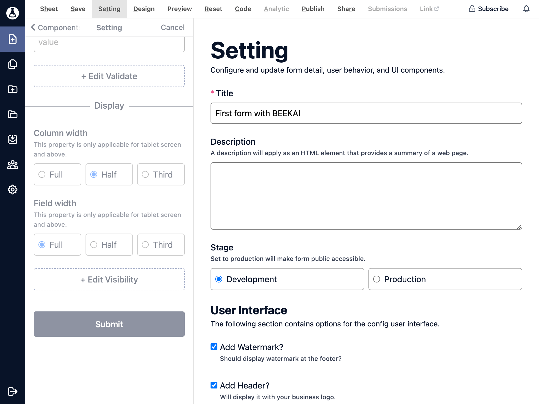Click the download icon in left sidebar

click(13, 140)
